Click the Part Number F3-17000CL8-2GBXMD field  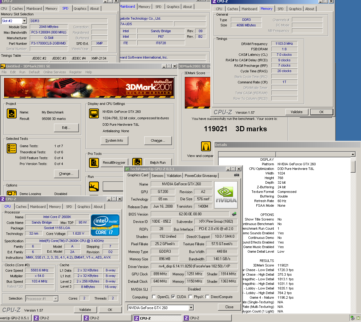tap(49, 43)
